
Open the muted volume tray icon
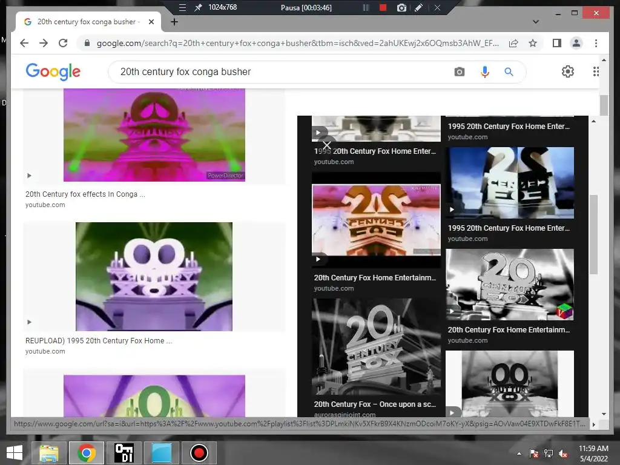tap(563, 453)
